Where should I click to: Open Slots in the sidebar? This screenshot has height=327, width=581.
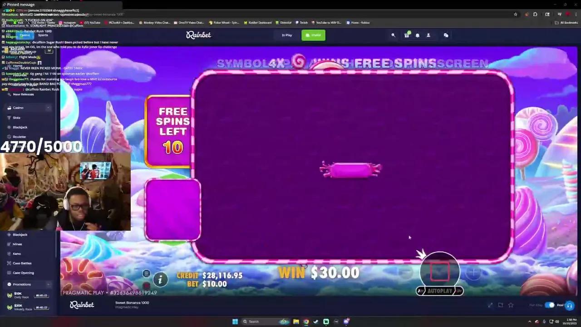coord(16,118)
